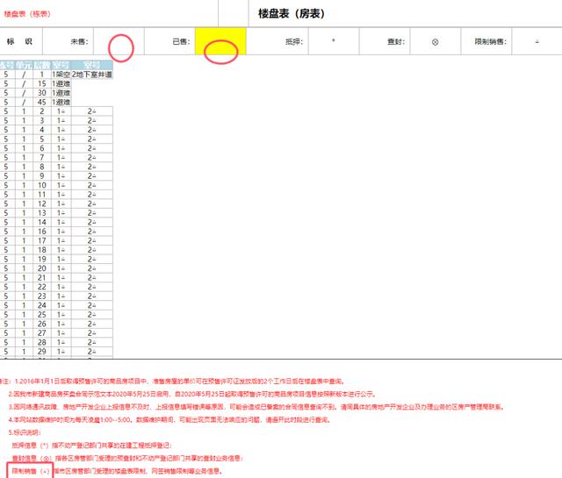Open room 2 restricted icon on floor 10
Viewport: 562px width, 478px height.
pos(94,185)
